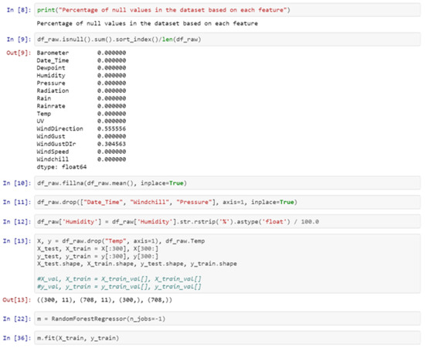Click the WindDirection row in output
The image size is (425, 348).
point(81,128)
